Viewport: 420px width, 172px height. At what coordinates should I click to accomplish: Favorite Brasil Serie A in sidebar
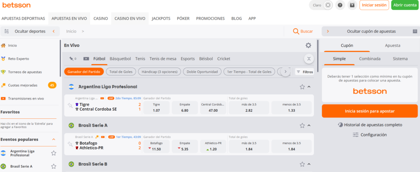point(54,166)
